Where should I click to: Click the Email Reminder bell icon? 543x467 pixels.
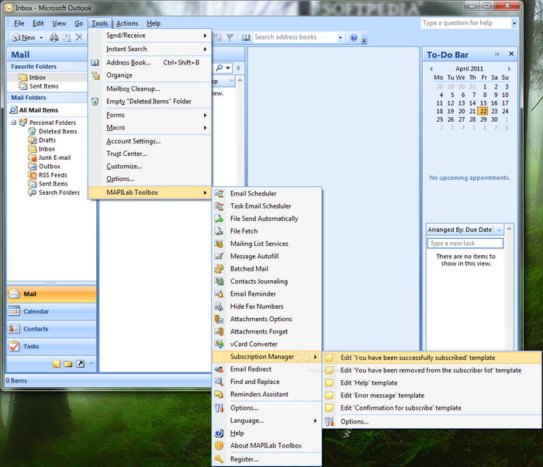219,294
